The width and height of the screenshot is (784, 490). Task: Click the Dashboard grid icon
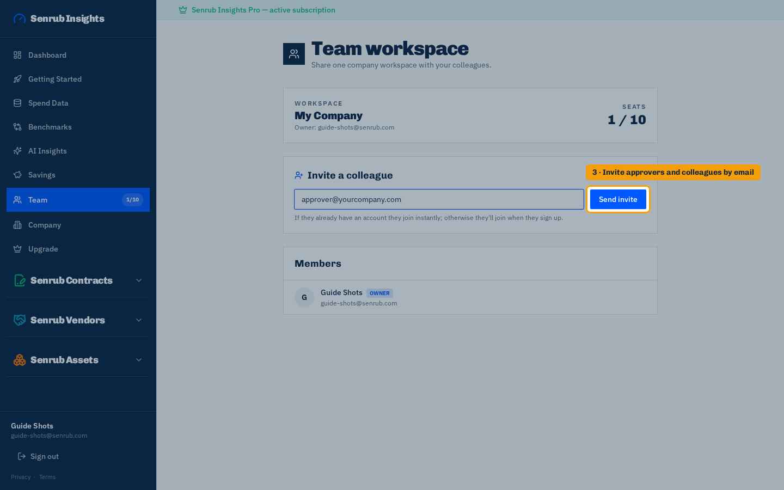pyautogui.click(x=17, y=55)
